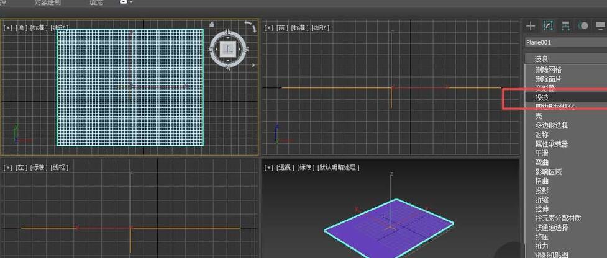Open the Motion panel tab
This screenshot has width=607, height=258.
pos(583,26)
